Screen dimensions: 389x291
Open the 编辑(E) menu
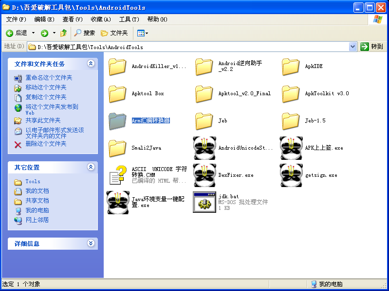coord(44,19)
